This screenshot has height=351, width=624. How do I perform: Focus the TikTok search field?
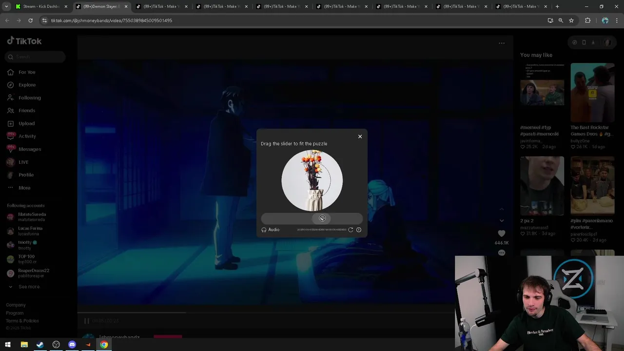36,57
